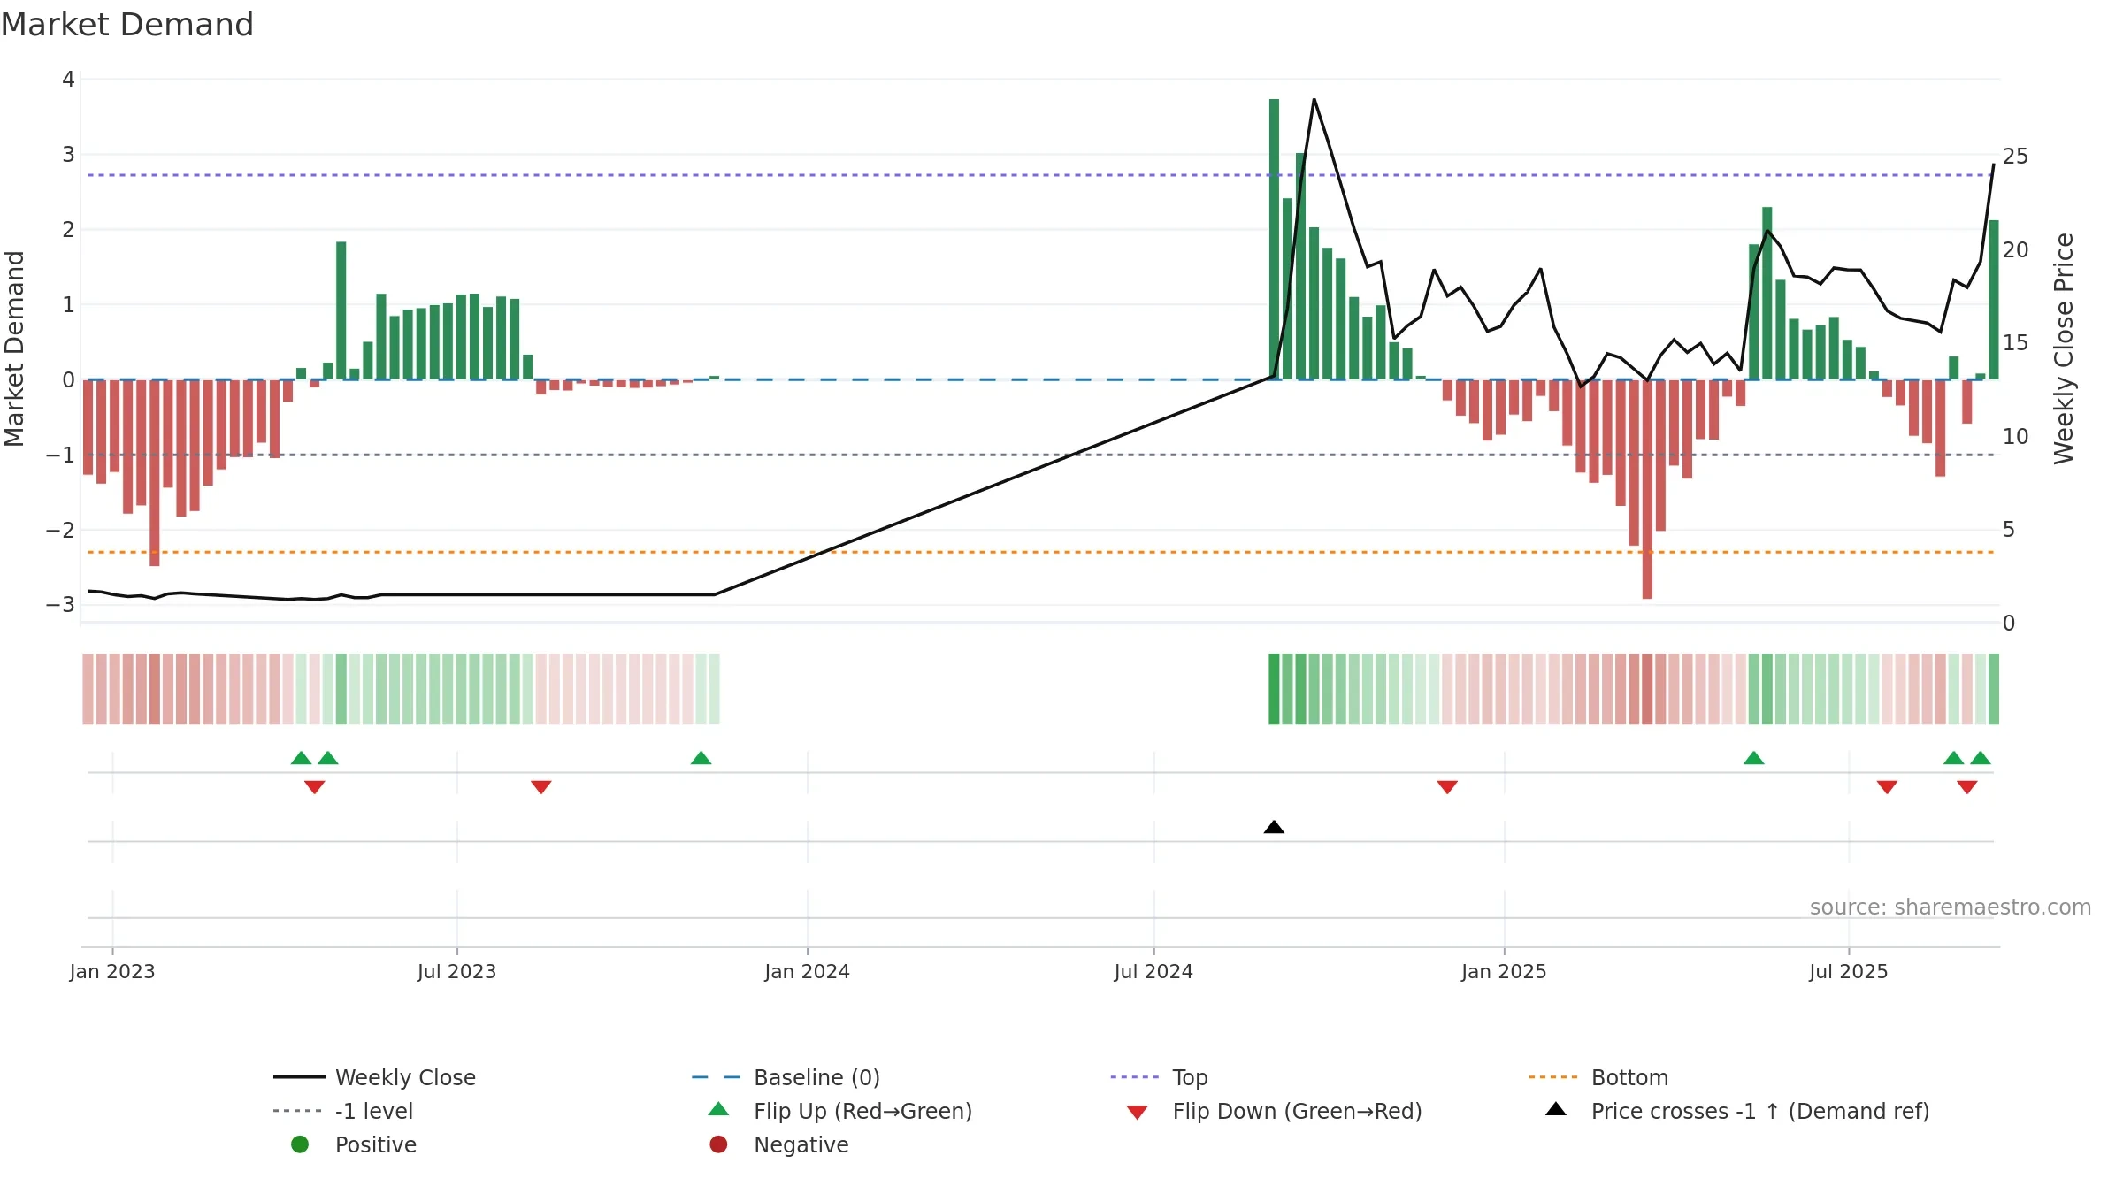Toggle the Weekly Close legend entry
The image size is (2123, 1194).
(375, 1077)
